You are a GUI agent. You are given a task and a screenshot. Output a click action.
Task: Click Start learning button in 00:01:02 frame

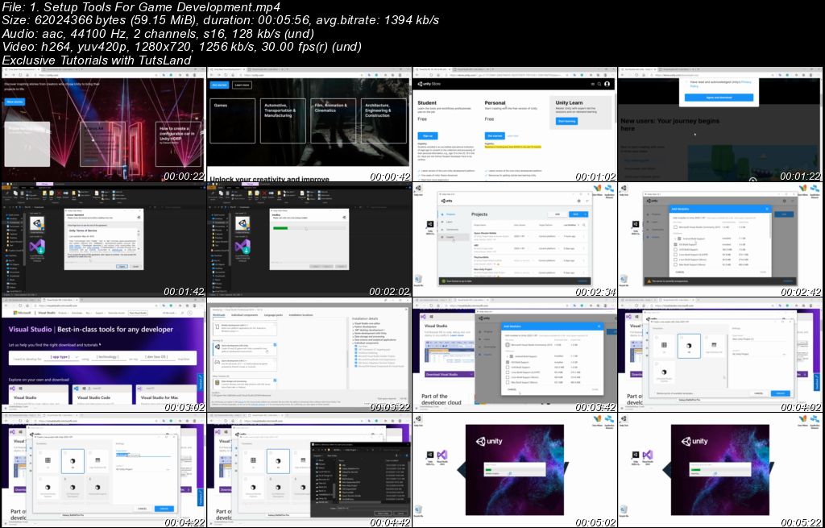tap(566, 121)
